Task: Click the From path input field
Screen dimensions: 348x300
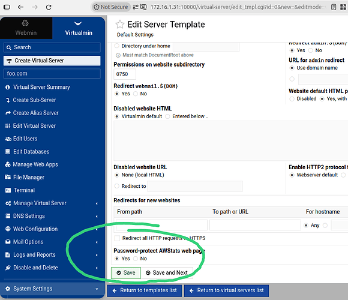Action: (x=161, y=225)
